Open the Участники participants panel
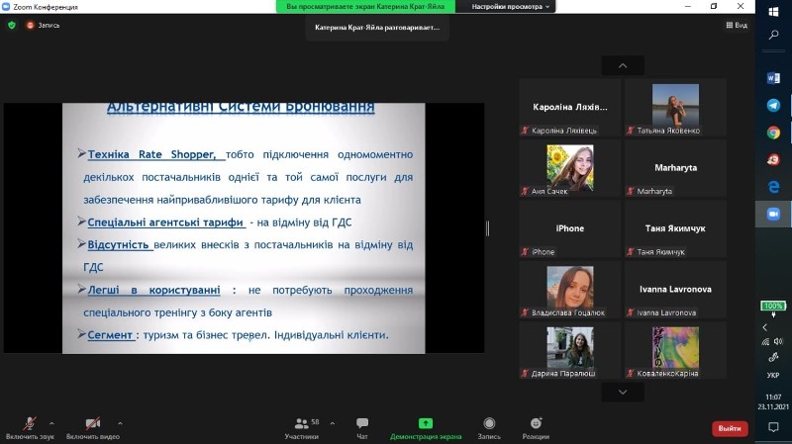This screenshot has height=444, width=792. click(x=302, y=428)
